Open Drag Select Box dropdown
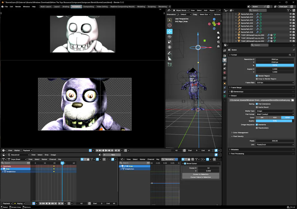This screenshot has width=297, height=209. point(205,15)
